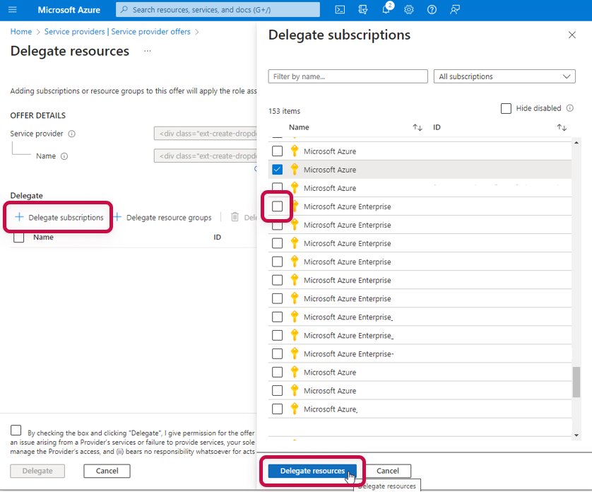Open the Directories and subscriptions filter icon
This screenshot has width=592, height=492.
[x=363, y=10]
